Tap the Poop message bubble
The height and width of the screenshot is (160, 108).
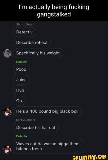click(x=21, y=69)
